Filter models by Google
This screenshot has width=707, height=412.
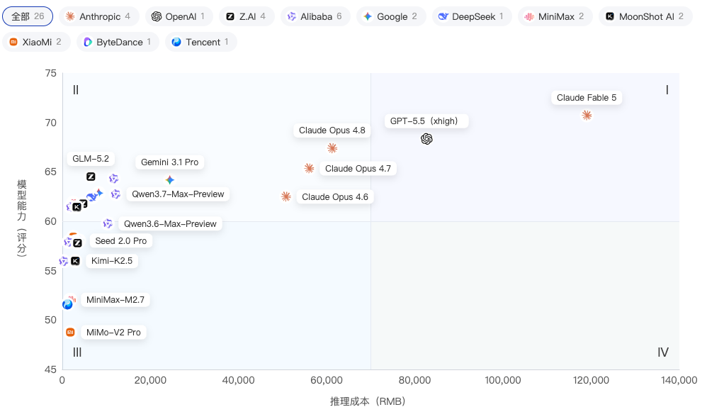click(390, 17)
